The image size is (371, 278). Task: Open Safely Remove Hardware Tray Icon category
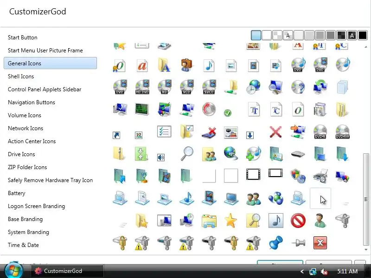pyautogui.click(x=50, y=180)
